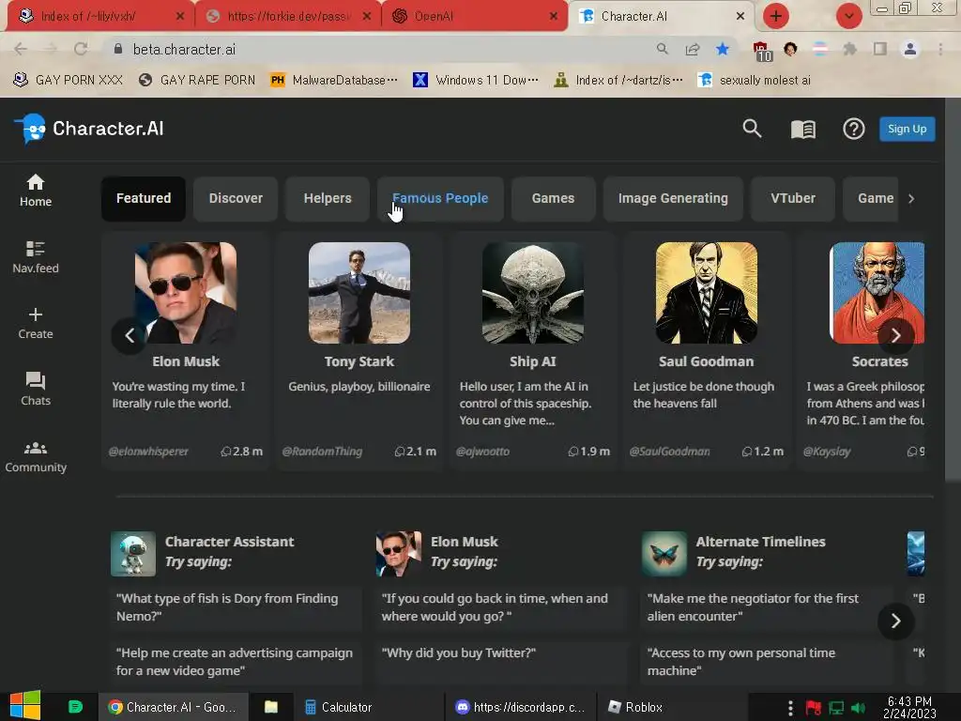The image size is (961, 721).
Task: Open the tab search dropdown arrow
Action: pyautogui.click(x=848, y=16)
